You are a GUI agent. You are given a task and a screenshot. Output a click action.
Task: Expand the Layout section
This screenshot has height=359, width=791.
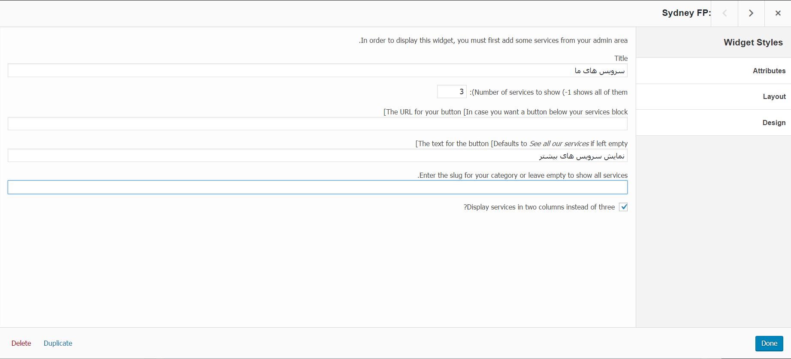(x=774, y=97)
